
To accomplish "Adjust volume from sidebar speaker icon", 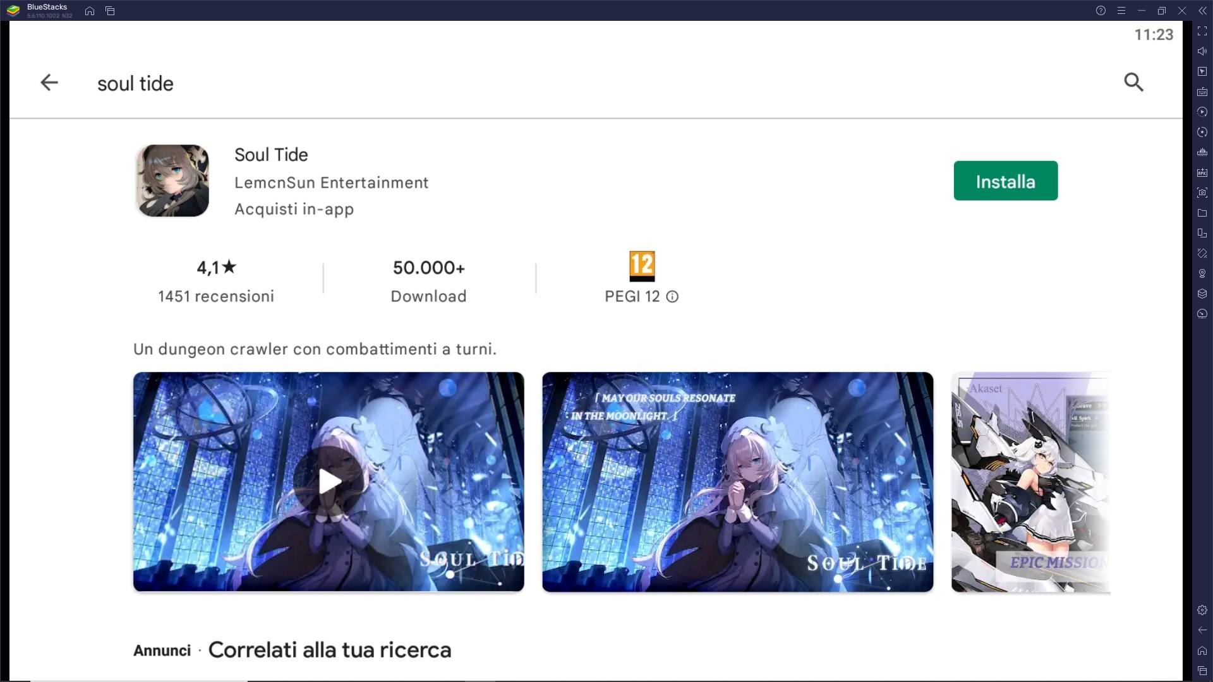I will point(1202,51).
